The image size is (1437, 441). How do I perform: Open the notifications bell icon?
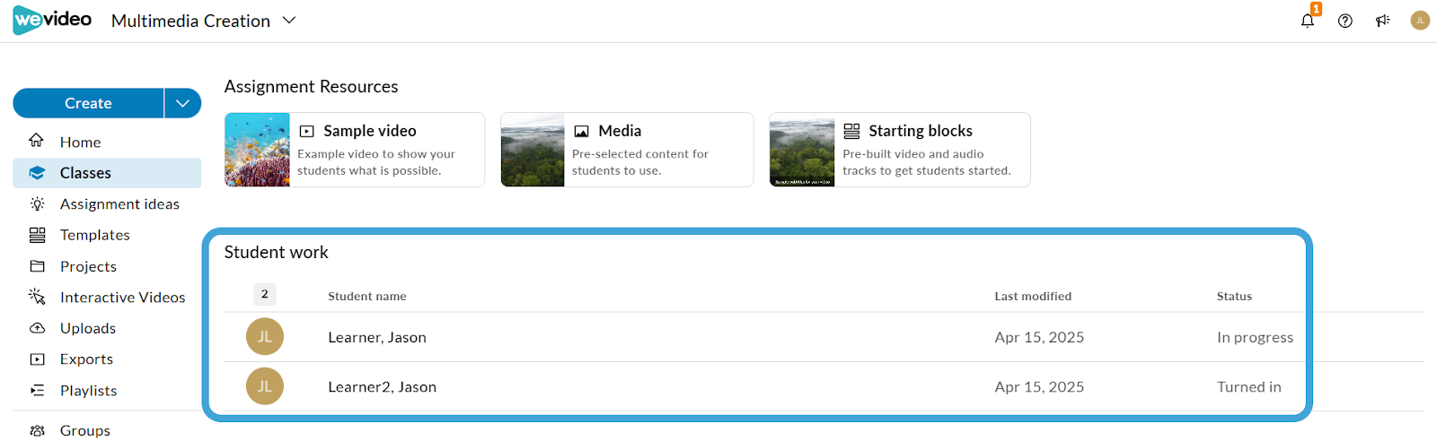(1308, 21)
